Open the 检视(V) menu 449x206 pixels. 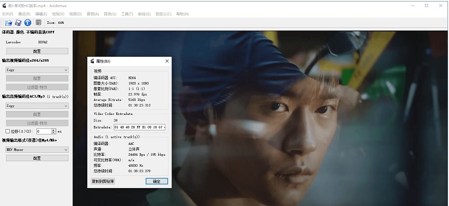coord(58,14)
